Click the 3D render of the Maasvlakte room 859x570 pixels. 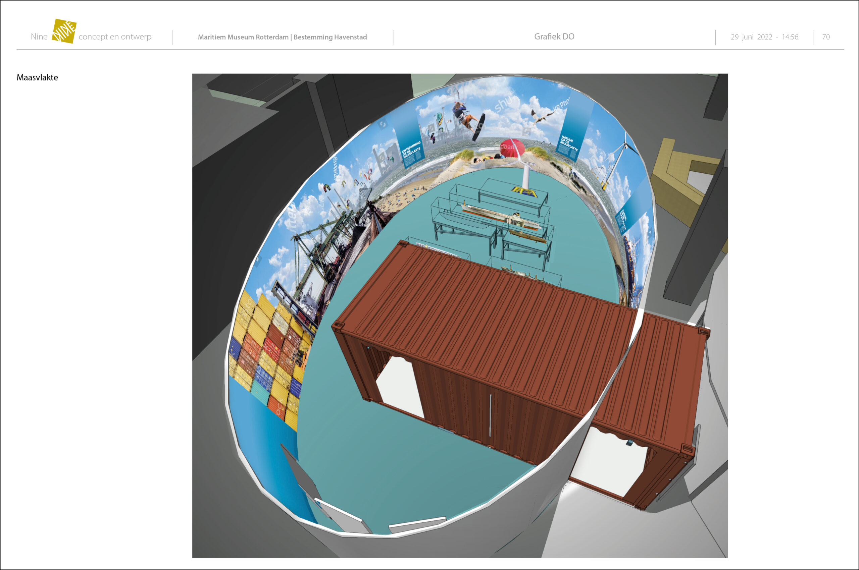point(460,316)
